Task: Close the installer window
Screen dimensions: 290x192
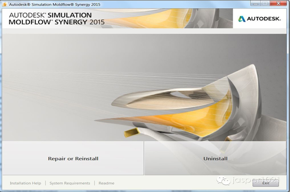Action: 278,3
